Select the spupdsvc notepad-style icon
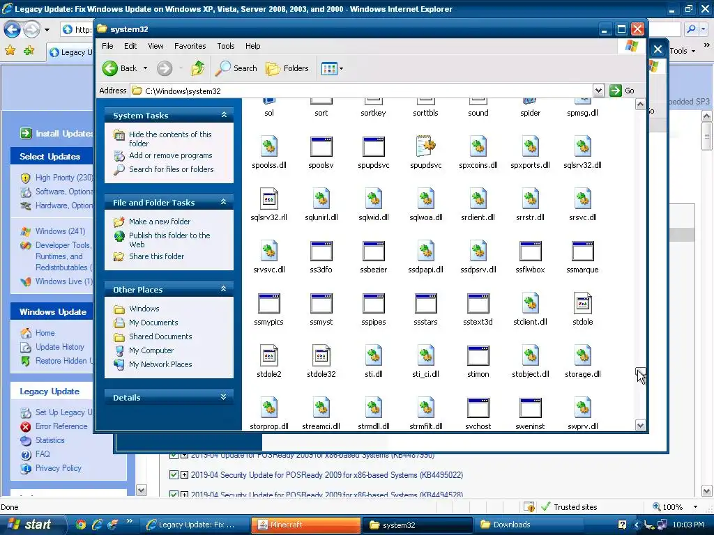This screenshot has height=535, width=714. point(426,146)
